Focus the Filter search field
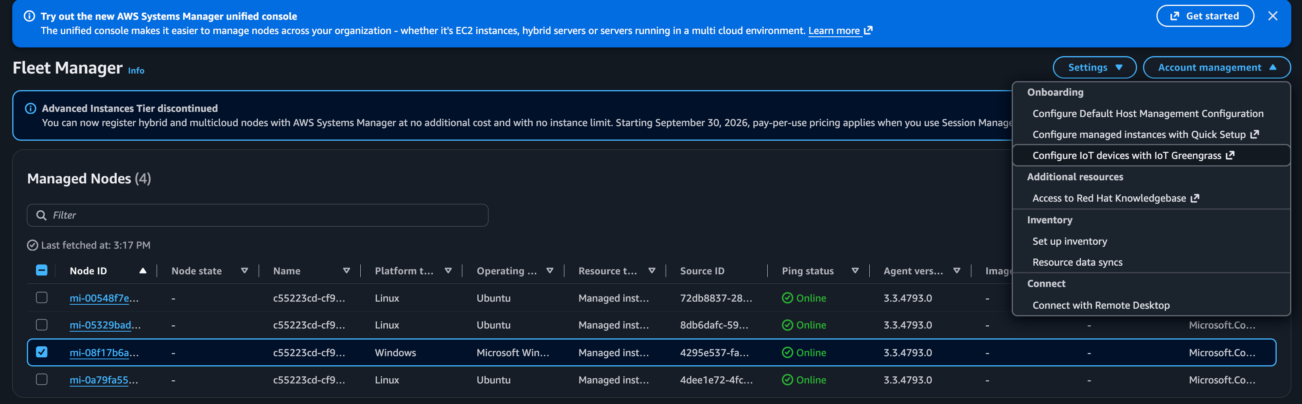The width and height of the screenshot is (1302, 404). (x=257, y=215)
